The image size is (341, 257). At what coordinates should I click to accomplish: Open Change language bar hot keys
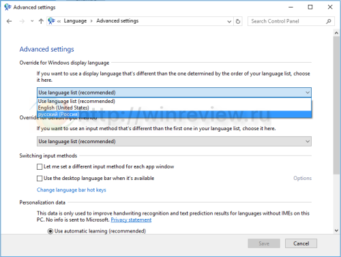pos(72,190)
